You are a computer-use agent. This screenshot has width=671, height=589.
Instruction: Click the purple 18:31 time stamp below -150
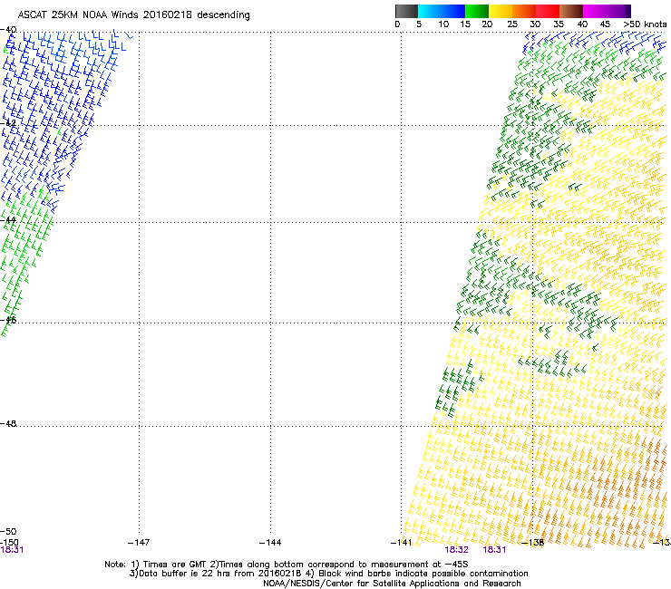pos(12,550)
